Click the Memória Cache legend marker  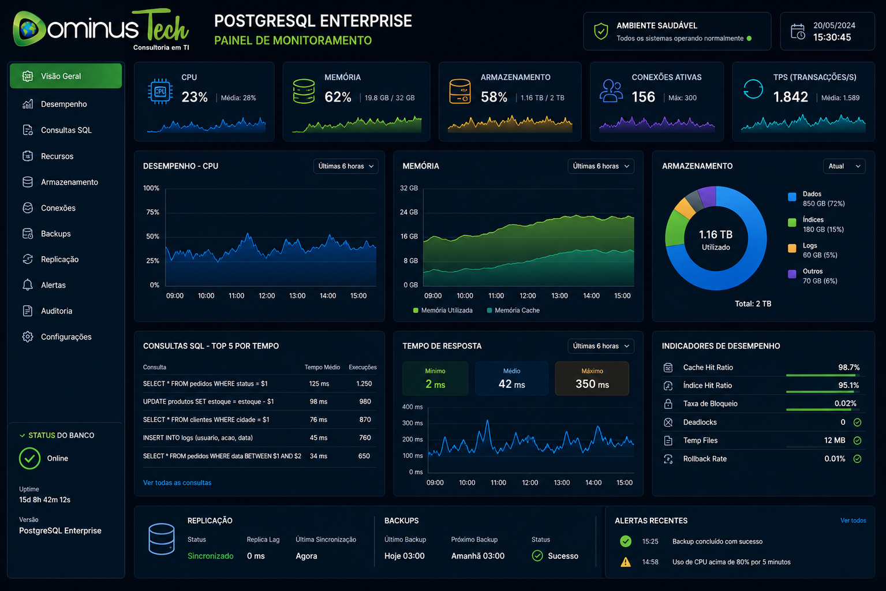489,311
